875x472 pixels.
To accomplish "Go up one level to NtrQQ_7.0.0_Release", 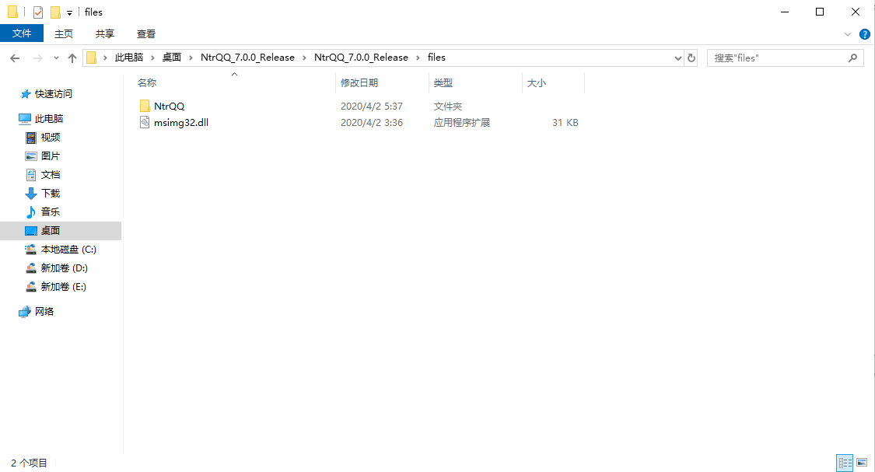I will click(x=72, y=57).
